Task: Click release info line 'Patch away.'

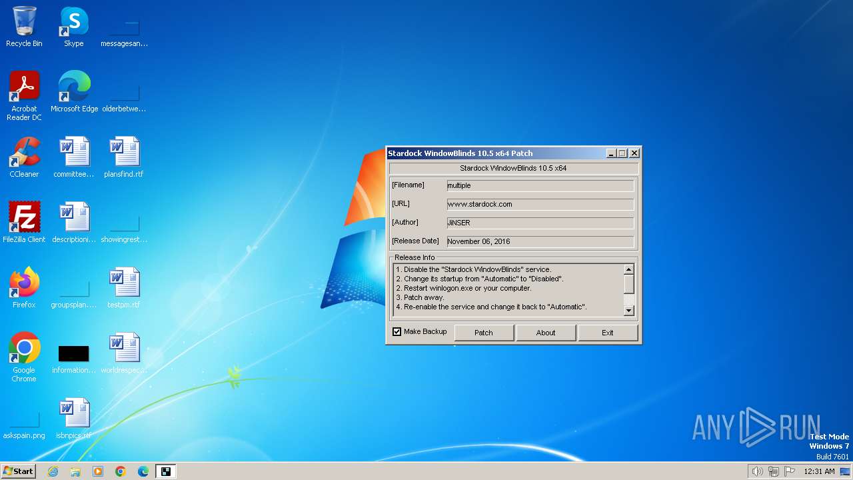Action: pyautogui.click(x=424, y=297)
